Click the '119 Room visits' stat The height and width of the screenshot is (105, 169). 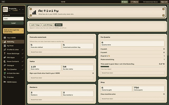(x=45, y=68)
